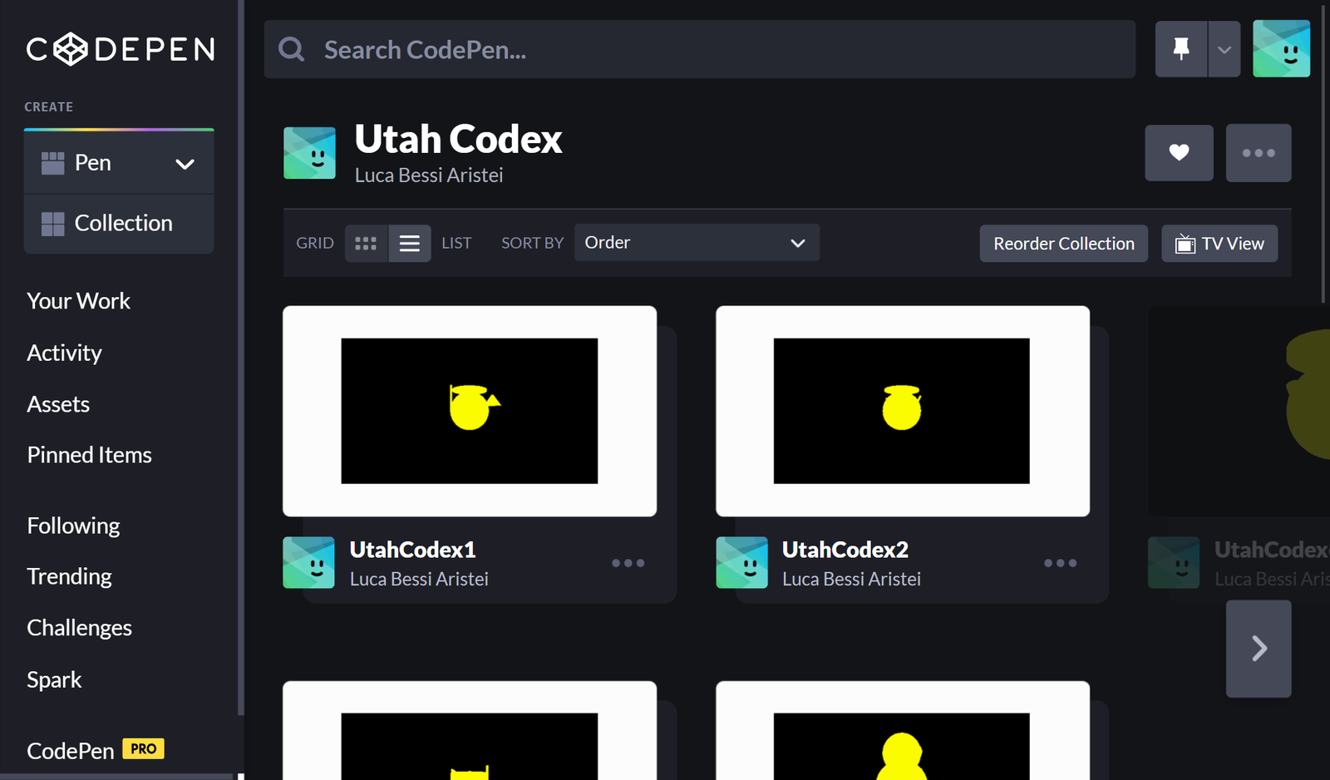Viewport: 1330px width, 780px height.
Task: Open Trending from the sidebar
Action: [69, 576]
